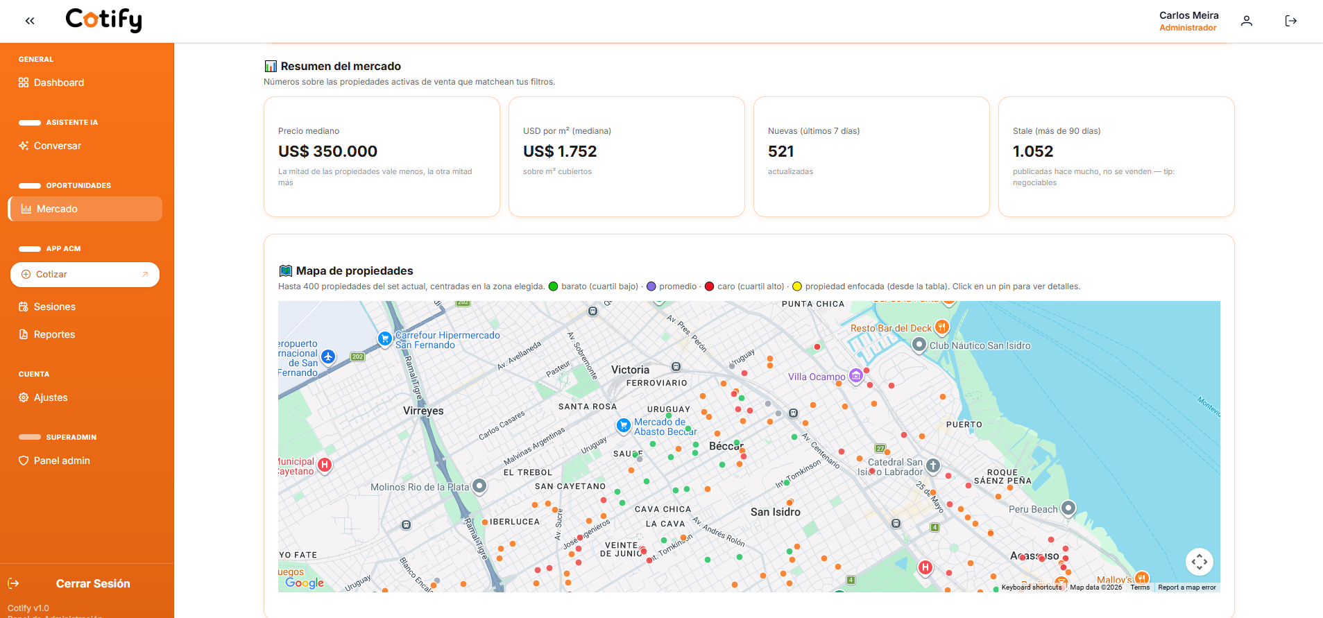This screenshot has height=618, width=1323.
Task: Click the San Isidro map label
Action: (x=776, y=512)
